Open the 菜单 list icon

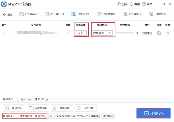[x=144, y=4]
